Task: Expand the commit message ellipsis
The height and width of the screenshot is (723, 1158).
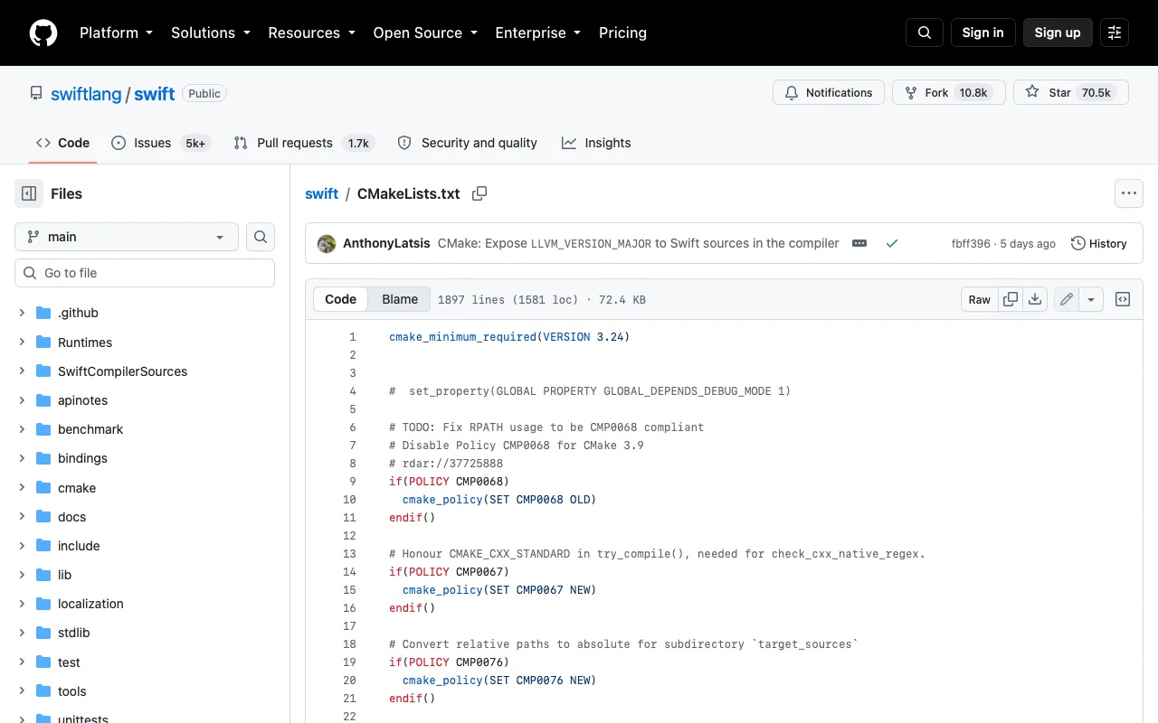Action: click(859, 243)
